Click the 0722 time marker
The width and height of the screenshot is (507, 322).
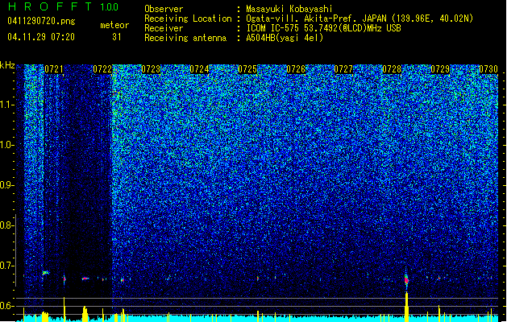click(102, 69)
